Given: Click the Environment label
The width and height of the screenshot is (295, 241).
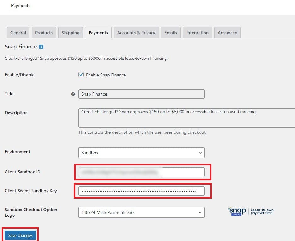Looking at the screenshot, I should (x=18, y=152).
